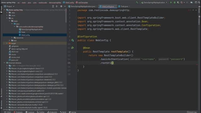Image resolution: width=201 pixels, height=113 pixels.
Task: Click the error count indicator in the editor corner
Action: coord(190,10)
